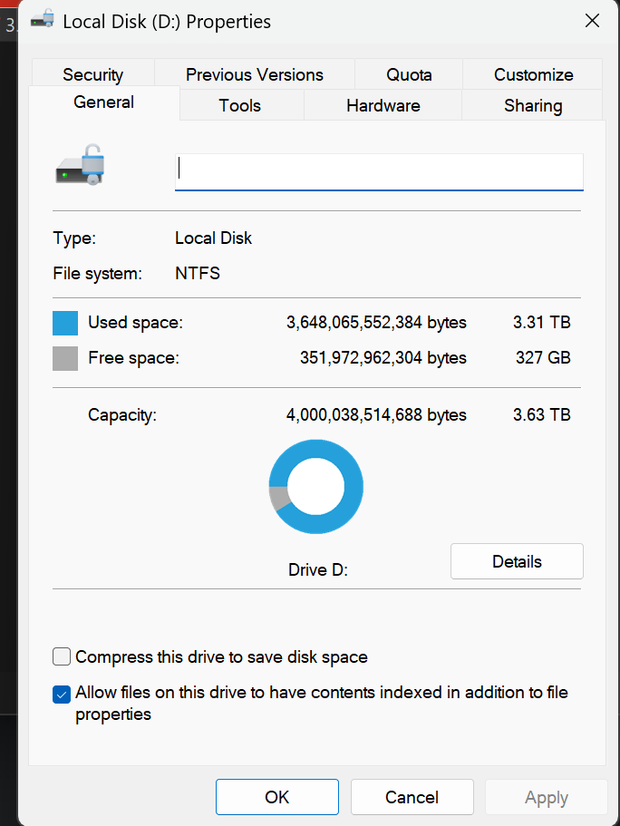The width and height of the screenshot is (620, 826).
Task: Focus the drive label text field
Action: [379, 171]
